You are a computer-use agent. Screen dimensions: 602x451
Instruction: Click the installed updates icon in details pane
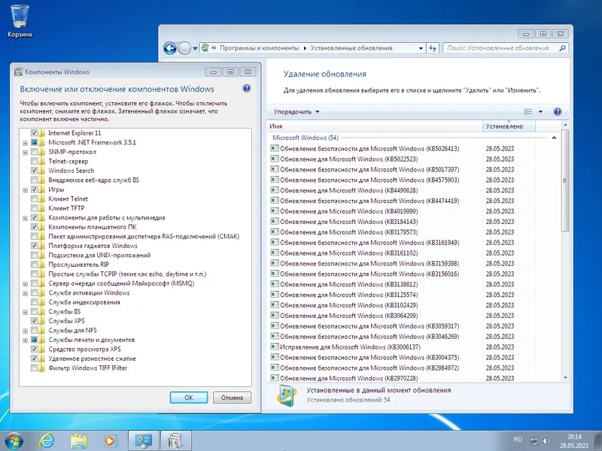tap(287, 395)
